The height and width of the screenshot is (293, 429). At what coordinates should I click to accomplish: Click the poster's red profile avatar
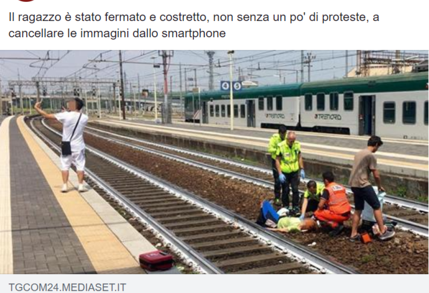[27, 1]
